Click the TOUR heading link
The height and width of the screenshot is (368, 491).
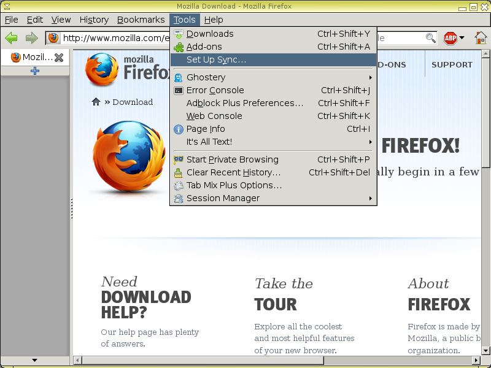(x=276, y=304)
